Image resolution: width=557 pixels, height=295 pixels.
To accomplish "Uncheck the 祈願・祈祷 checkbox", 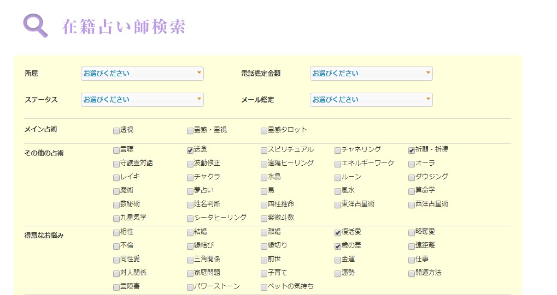I will coord(412,150).
